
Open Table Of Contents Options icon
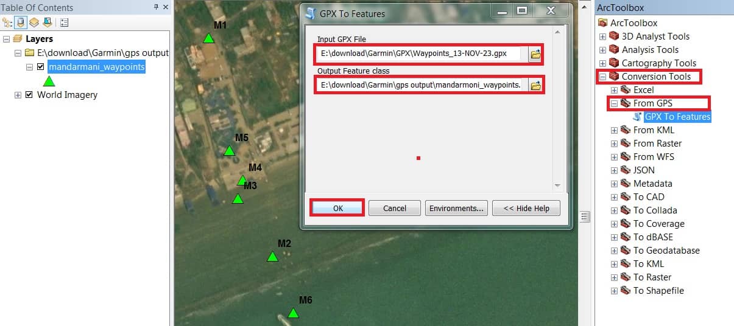point(65,23)
